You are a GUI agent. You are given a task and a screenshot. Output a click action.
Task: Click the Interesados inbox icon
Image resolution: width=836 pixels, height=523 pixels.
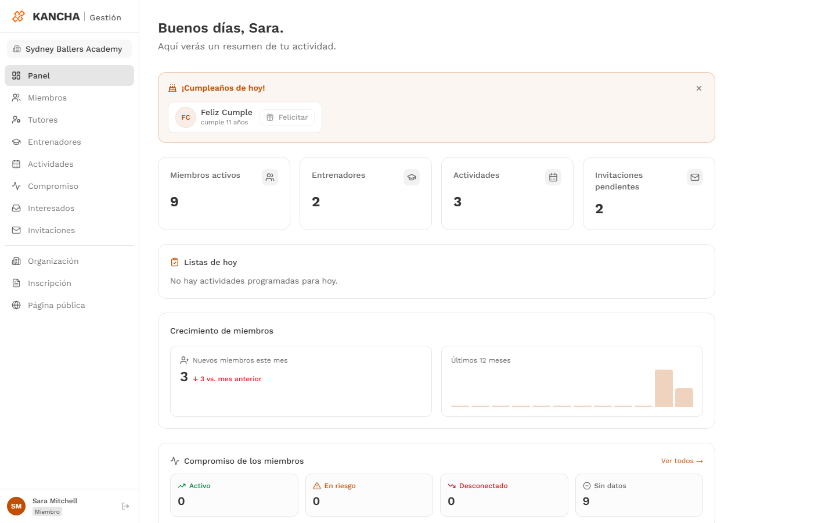coord(16,208)
